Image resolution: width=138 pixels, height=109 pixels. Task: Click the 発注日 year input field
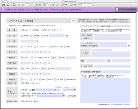pyautogui.click(x=25, y=52)
